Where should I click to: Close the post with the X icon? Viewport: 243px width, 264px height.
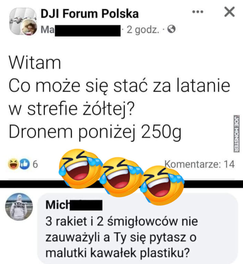pyautogui.click(x=229, y=12)
